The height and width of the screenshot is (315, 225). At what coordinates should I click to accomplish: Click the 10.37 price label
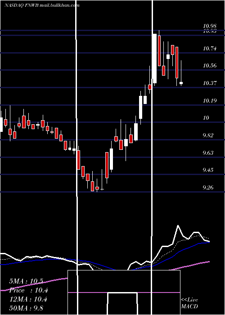point(210,83)
